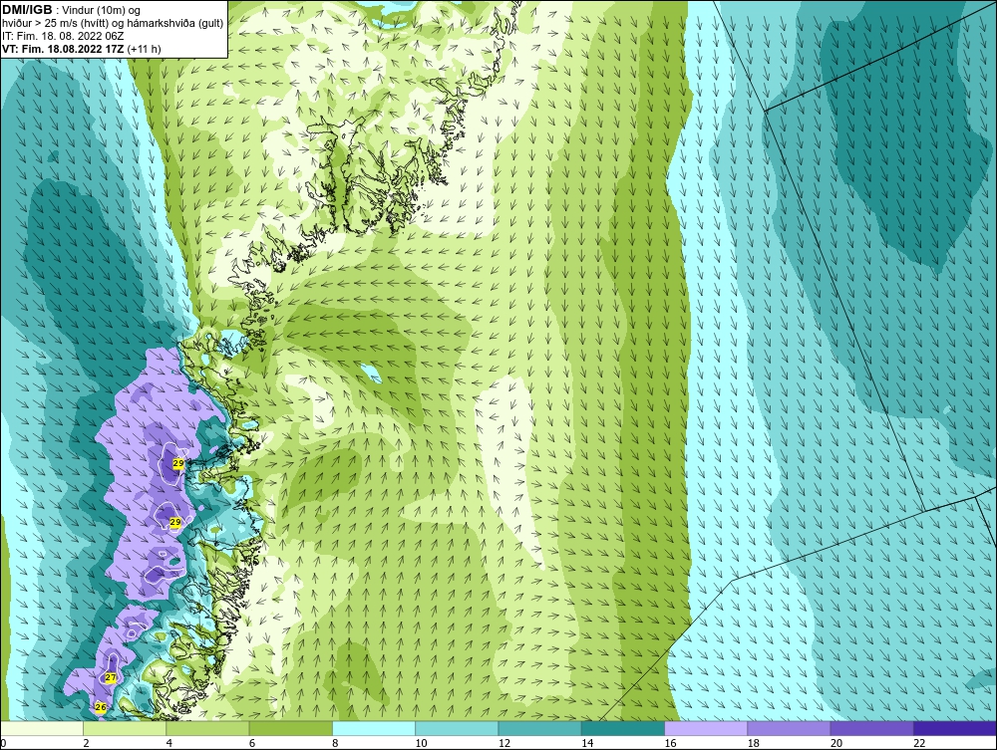
Task: Click the legend scale value '20'
Action: click(x=836, y=744)
